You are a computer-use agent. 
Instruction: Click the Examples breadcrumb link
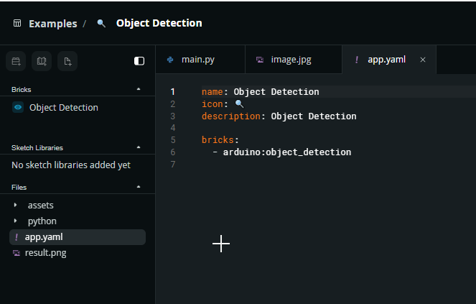[53, 24]
